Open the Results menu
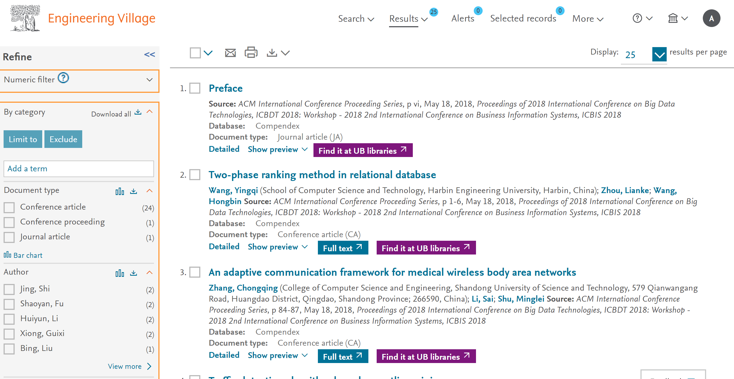 pyautogui.click(x=408, y=19)
